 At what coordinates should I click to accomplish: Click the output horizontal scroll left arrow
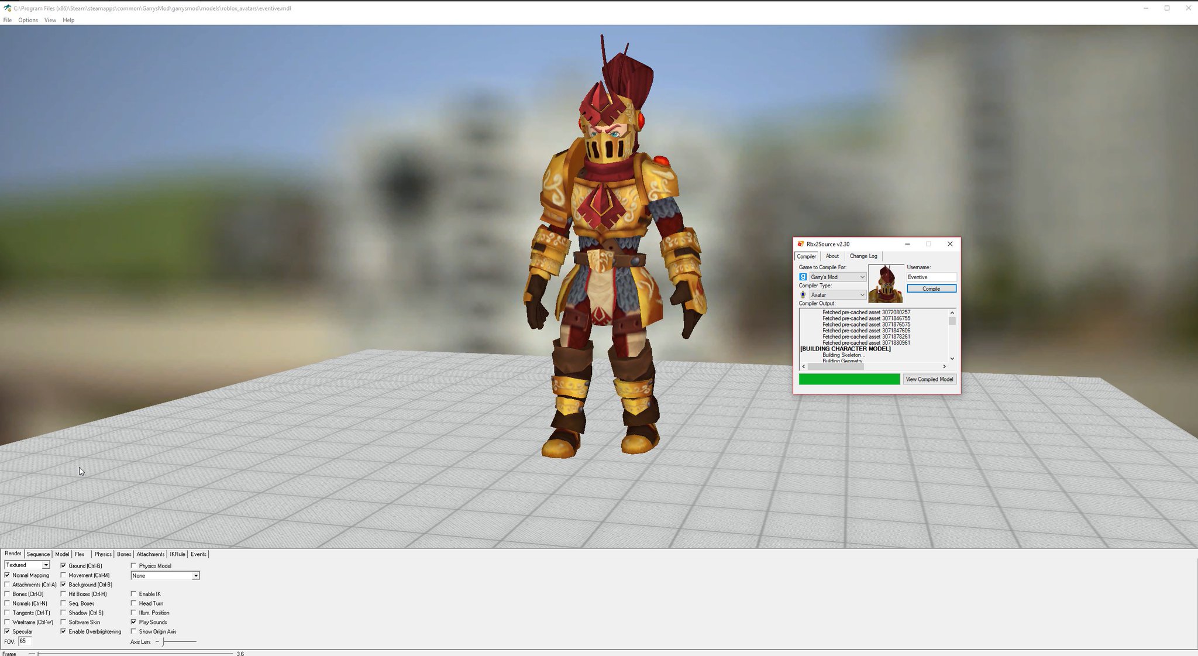tap(804, 366)
